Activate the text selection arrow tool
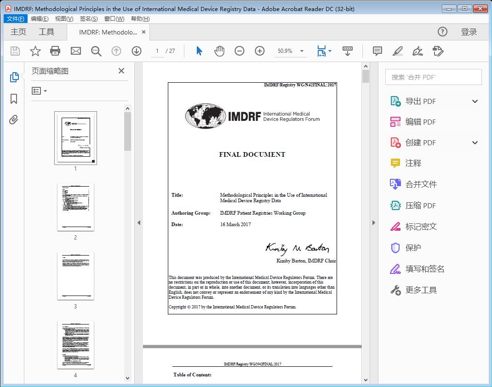This screenshot has height=387, width=492. tap(199, 51)
